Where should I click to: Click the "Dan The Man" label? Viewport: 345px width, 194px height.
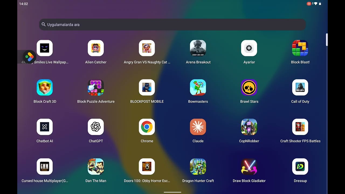pyautogui.click(x=96, y=181)
